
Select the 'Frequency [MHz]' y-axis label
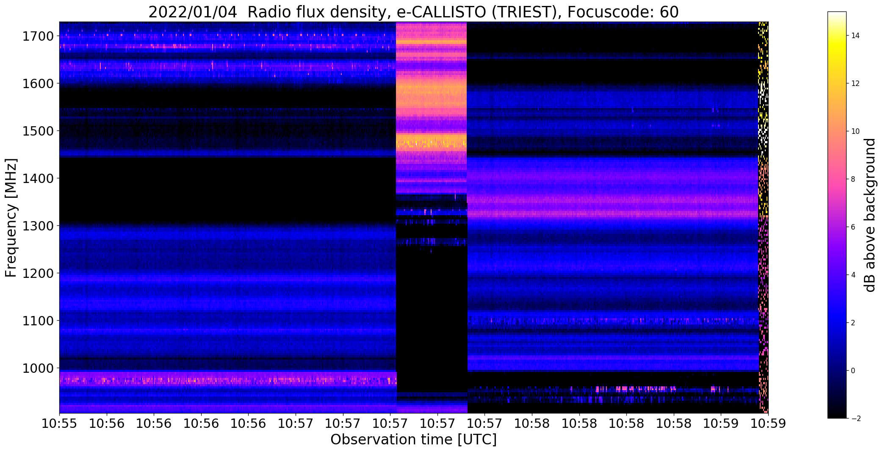pos(11,218)
